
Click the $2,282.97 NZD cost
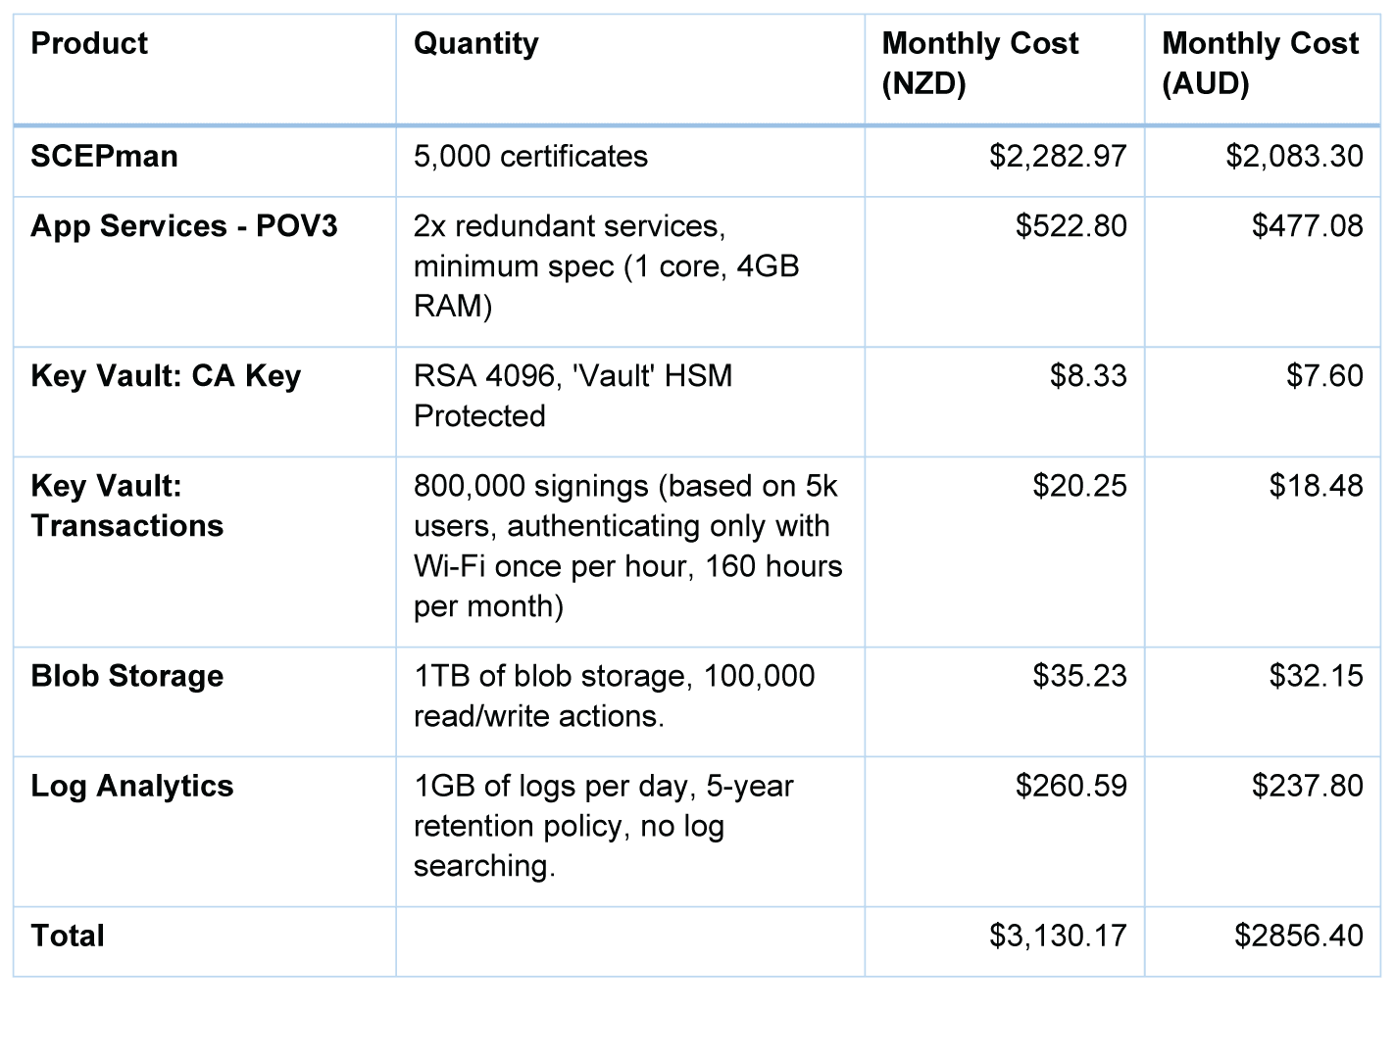pyautogui.click(x=1058, y=157)
